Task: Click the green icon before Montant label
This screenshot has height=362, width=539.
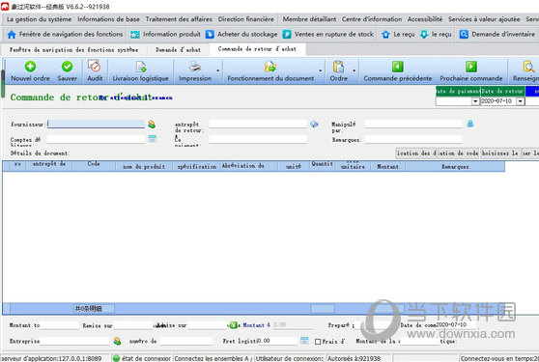Action: click(234, 324)
